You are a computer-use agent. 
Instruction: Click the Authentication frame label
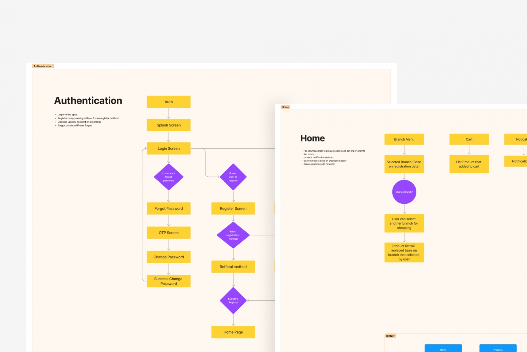coord(43,66)
